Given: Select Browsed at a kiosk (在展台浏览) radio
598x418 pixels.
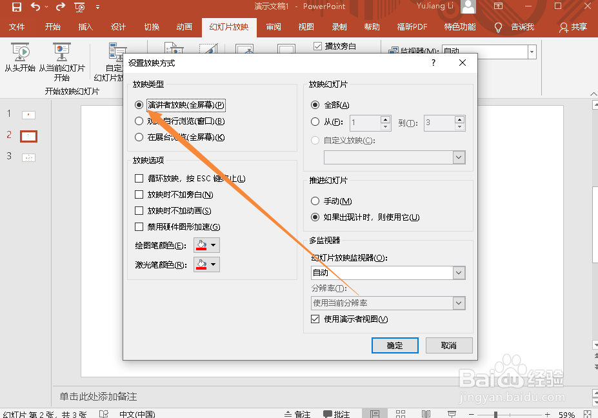Looking at the screenshot, I should coord(139,137).
